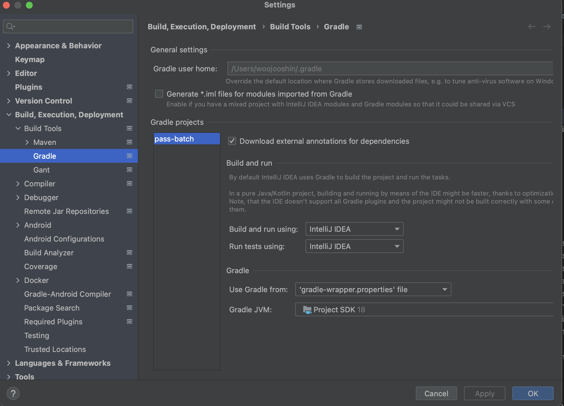Click the project-level icon beside Build Tools

(x=130, y=128)
